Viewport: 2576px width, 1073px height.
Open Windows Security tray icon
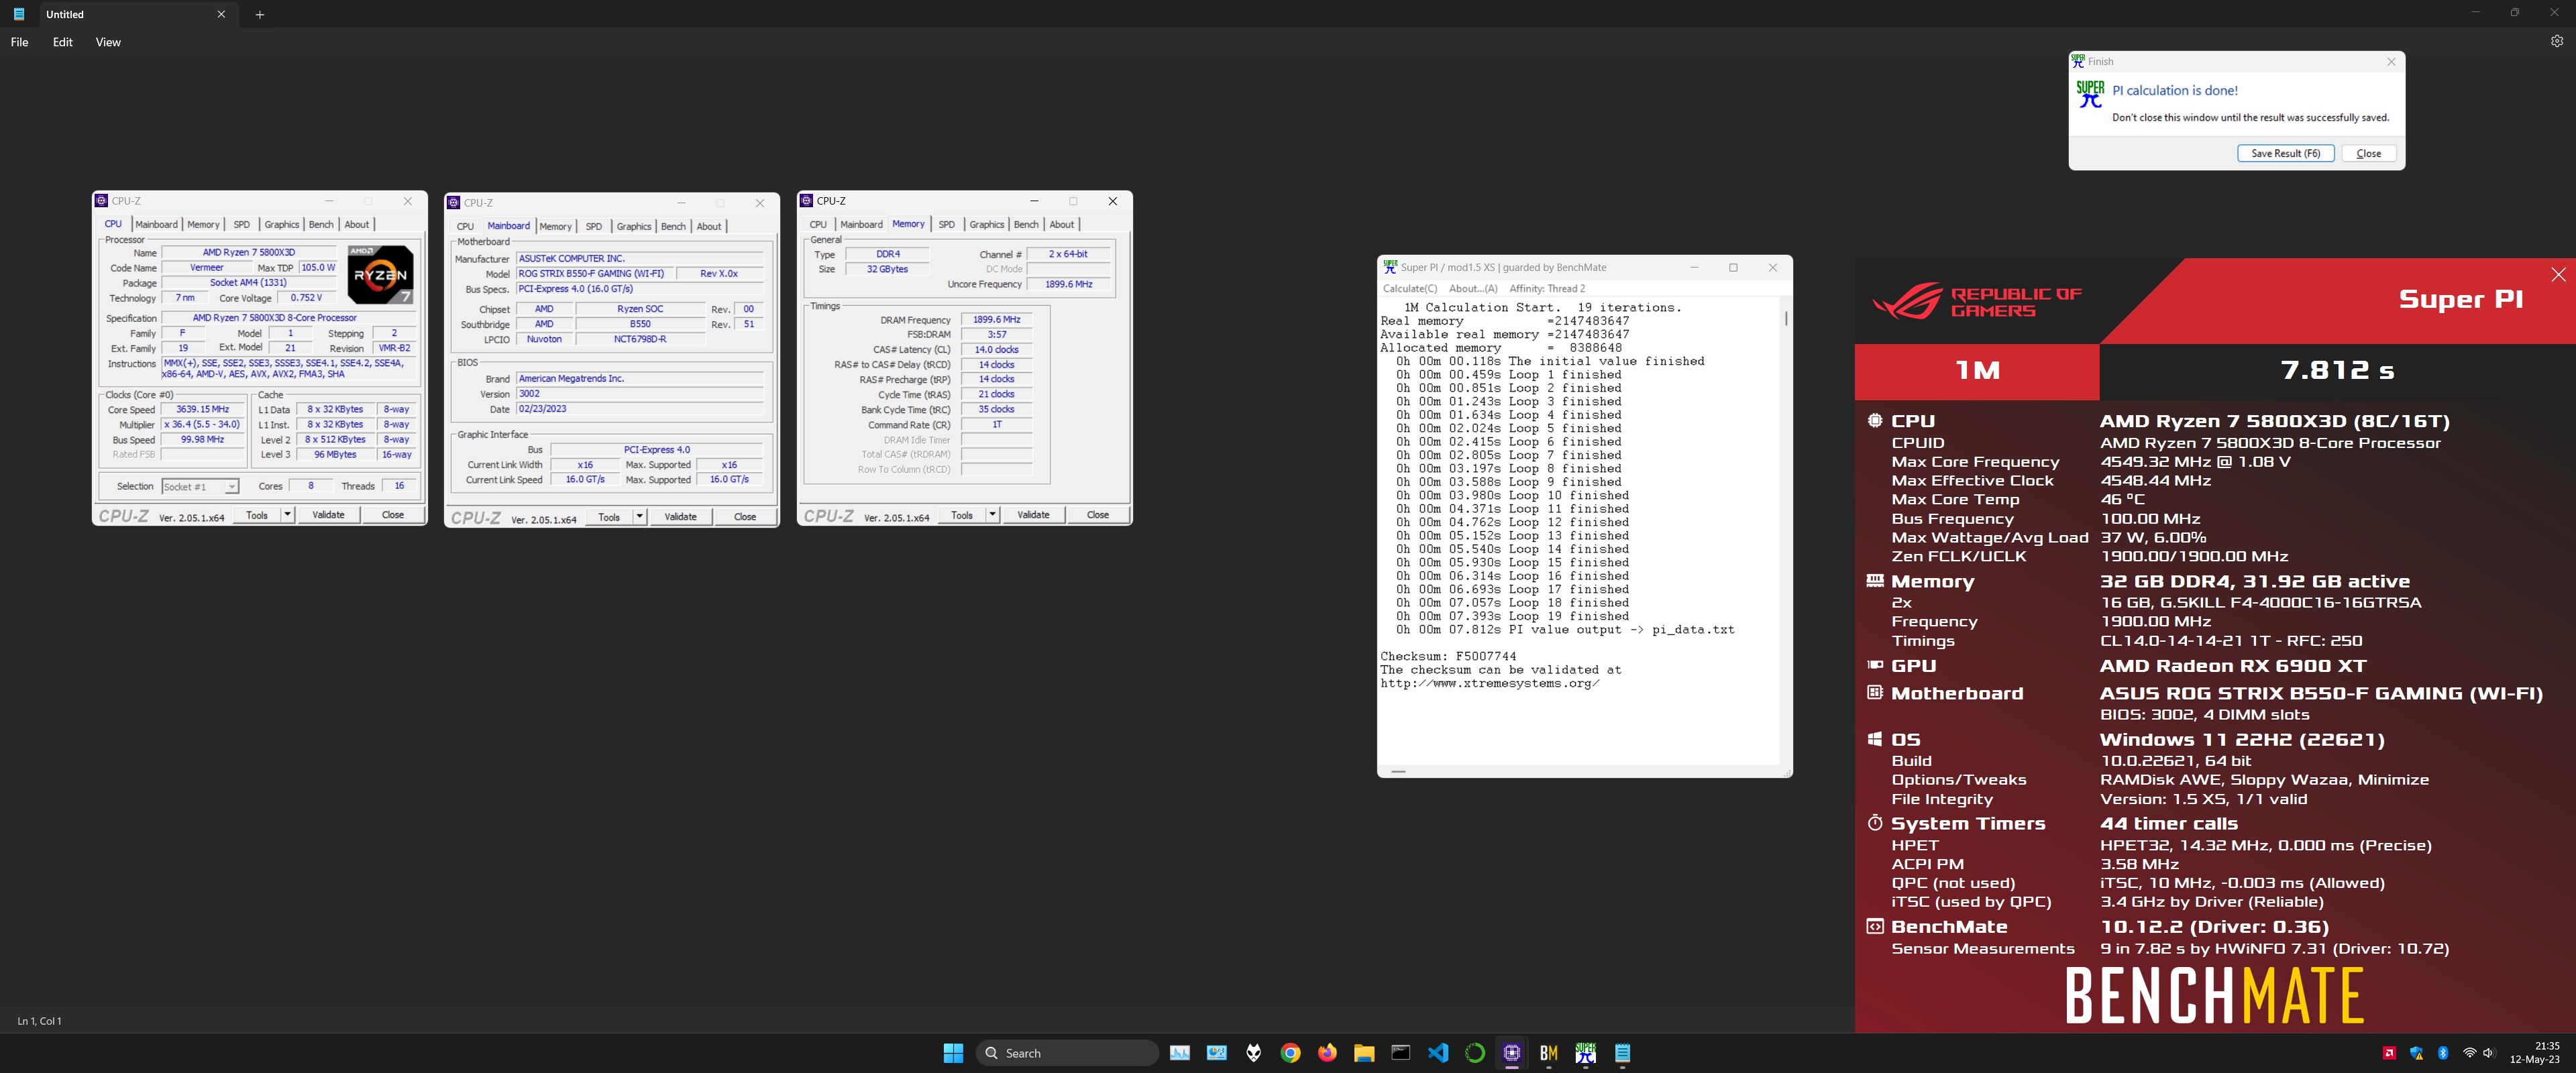[2417, 1052]
